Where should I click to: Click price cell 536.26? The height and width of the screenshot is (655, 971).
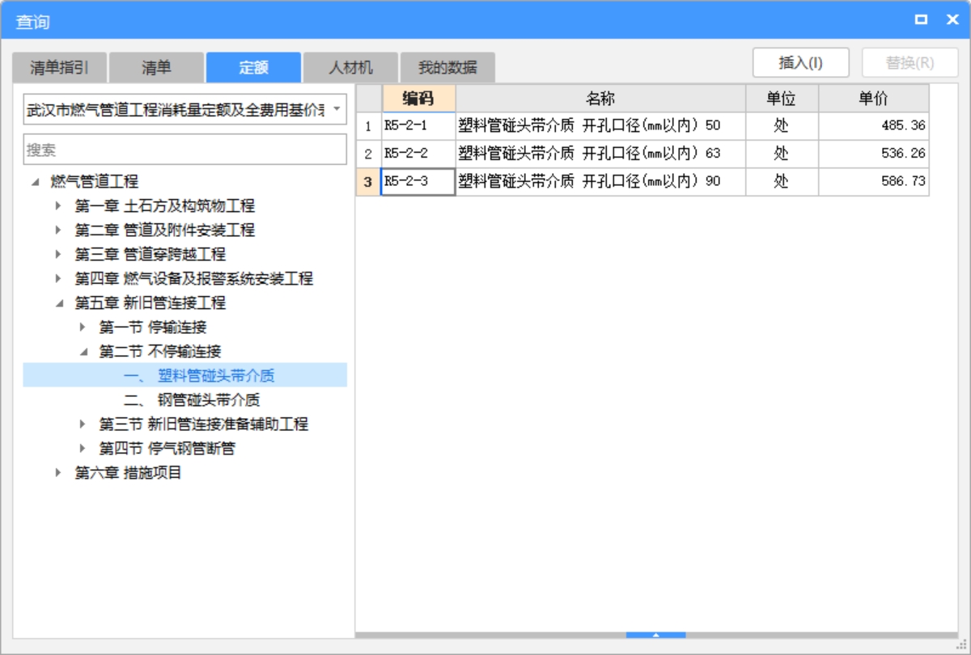click(x=874, y=154)
